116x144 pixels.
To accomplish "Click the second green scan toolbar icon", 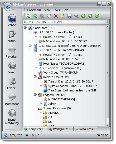I will (35, 16).
